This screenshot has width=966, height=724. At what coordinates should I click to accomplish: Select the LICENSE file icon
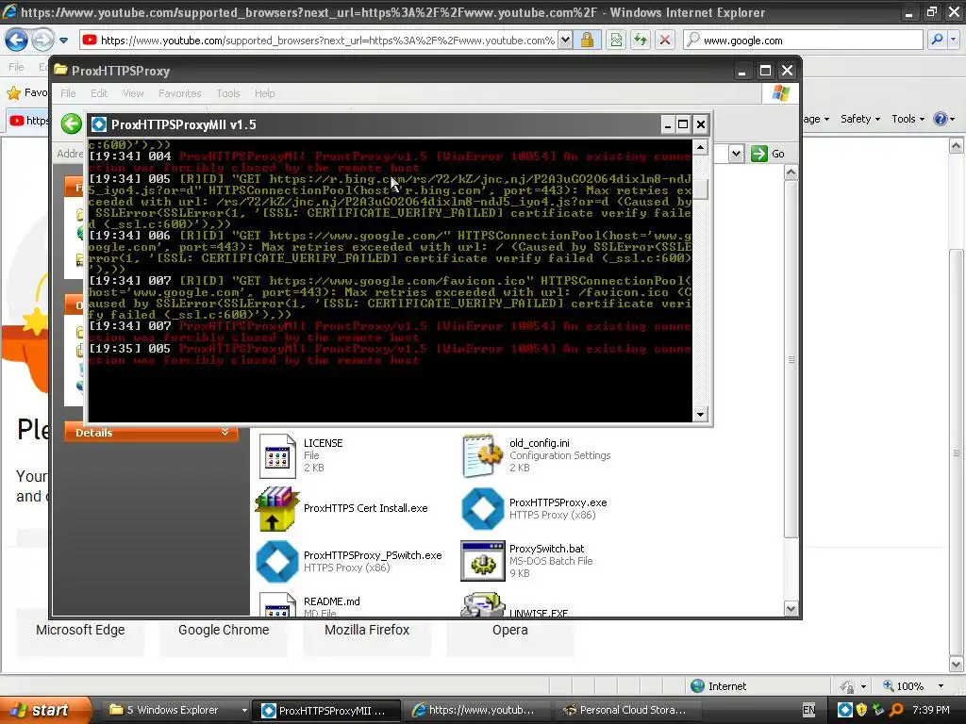click(276, 455)
